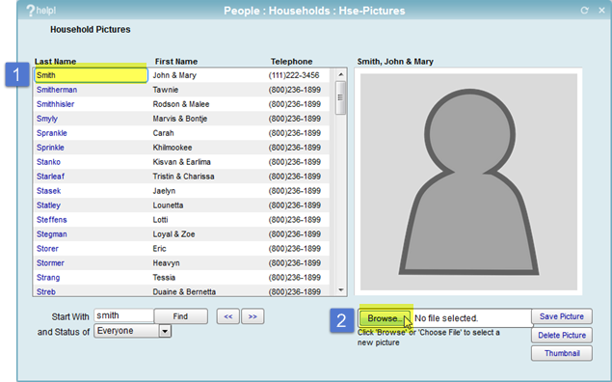Click the household picture placeholder image
The width and height of the screenshot is (612, 382).
pos(468,182)
